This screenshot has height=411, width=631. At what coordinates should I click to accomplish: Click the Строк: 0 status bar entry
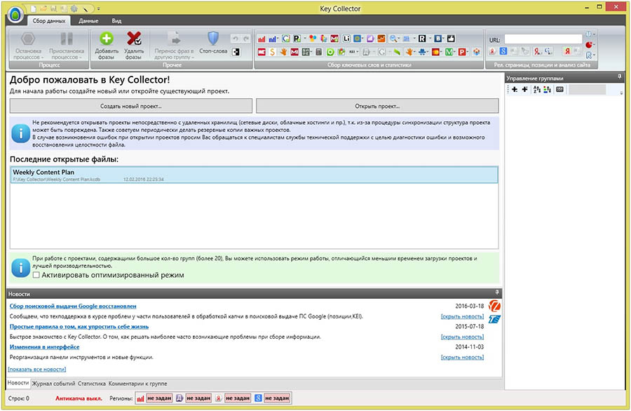(x=18, y=398)
